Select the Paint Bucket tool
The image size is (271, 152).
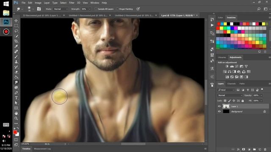pos(16,77)
